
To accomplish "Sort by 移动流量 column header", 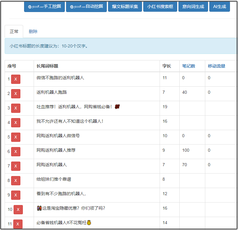I will pos(216,66).
